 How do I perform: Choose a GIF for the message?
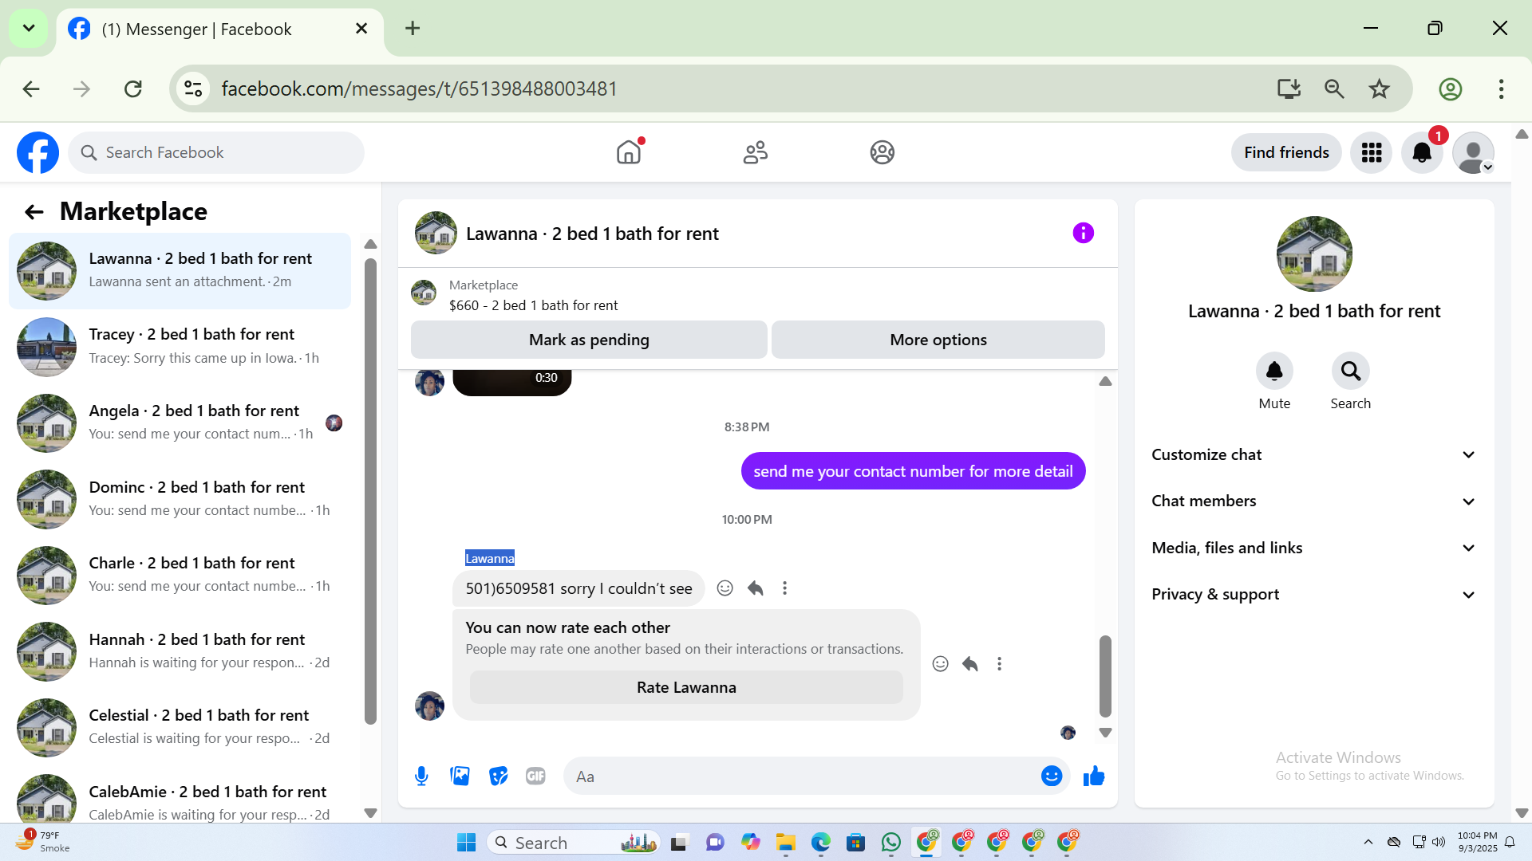535,776
